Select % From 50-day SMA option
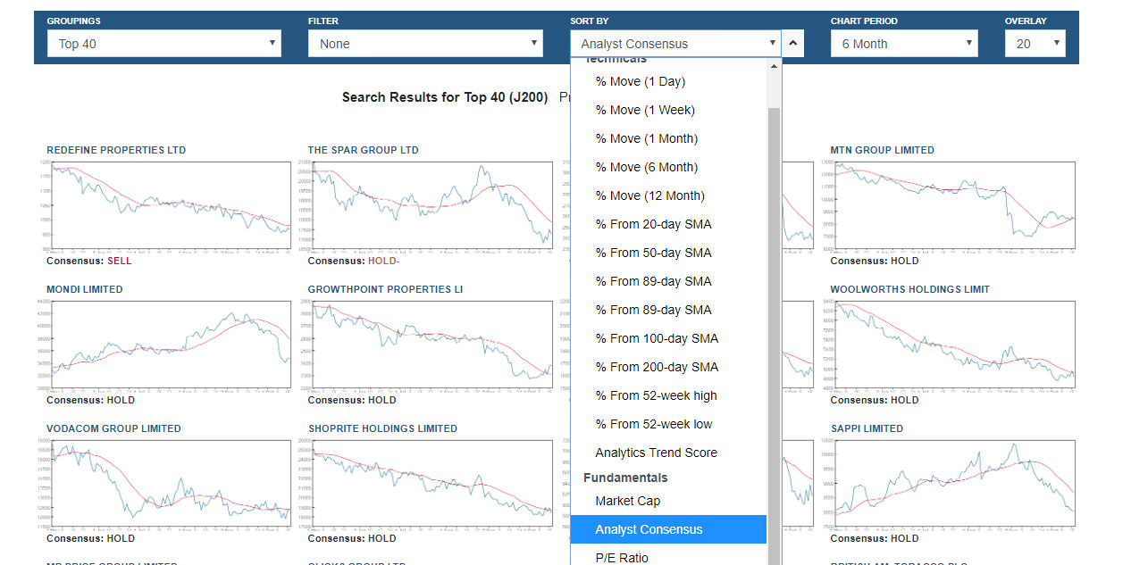Image resolution: width=1131 pixels, height=565 pixels. pos(653,253)
